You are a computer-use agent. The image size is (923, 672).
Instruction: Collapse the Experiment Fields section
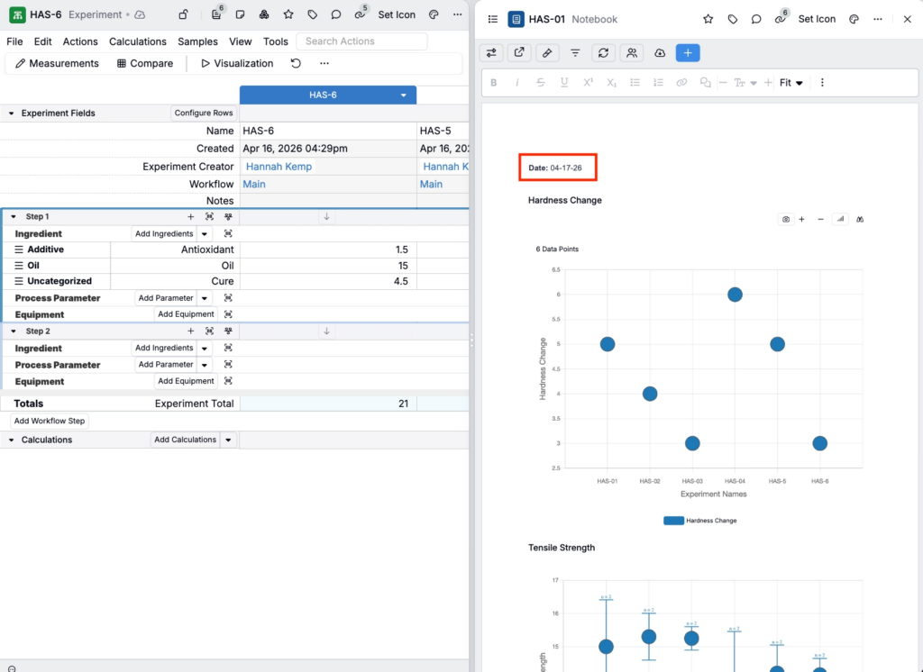click(12, 114)
